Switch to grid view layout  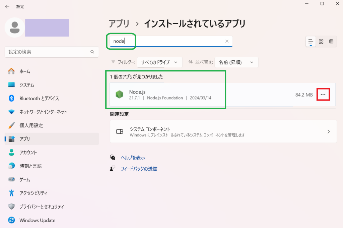(x=321, y=41)
